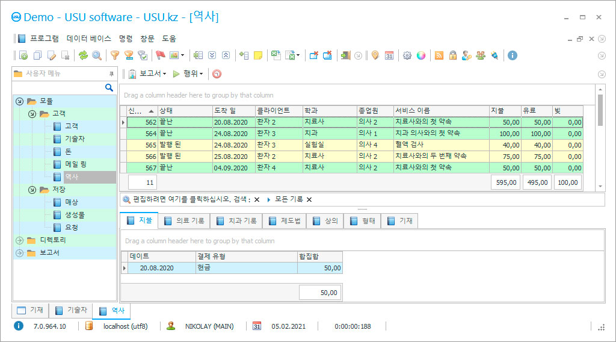Sort by the 도착 일 column header
Image resolution: width=616 pixels, height=342 pixels.
[x=234, y=111]
